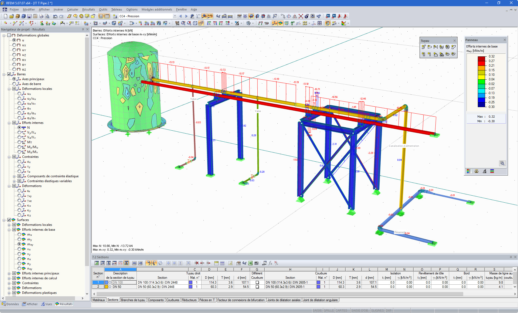Click the magnifier icon in Panneau panel
518x313 pixels.
(502, 163)
